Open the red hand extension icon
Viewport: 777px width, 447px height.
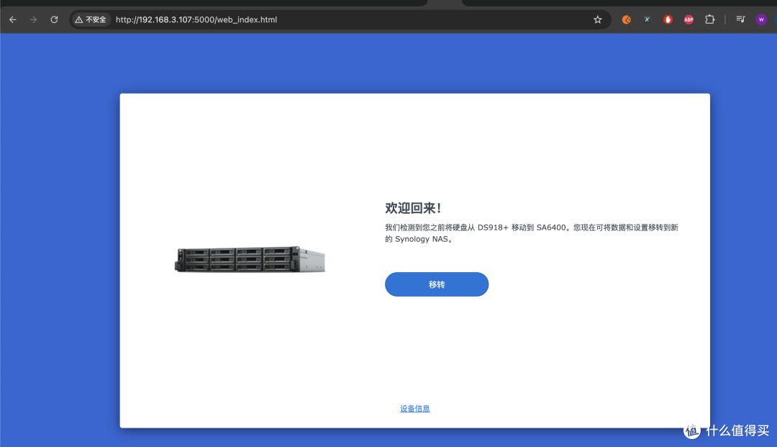click(668, 20)
